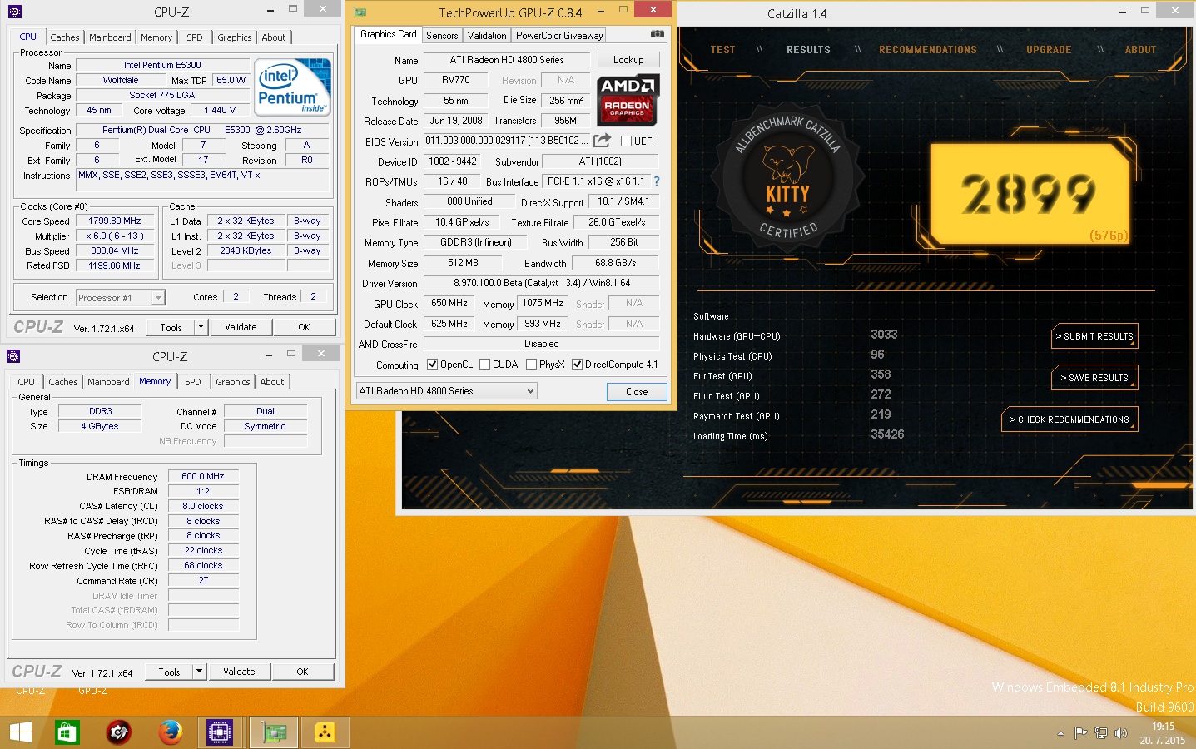1196x749 pixels.
Task: Click the Loading Time value 35426
Action: point(887,434)
